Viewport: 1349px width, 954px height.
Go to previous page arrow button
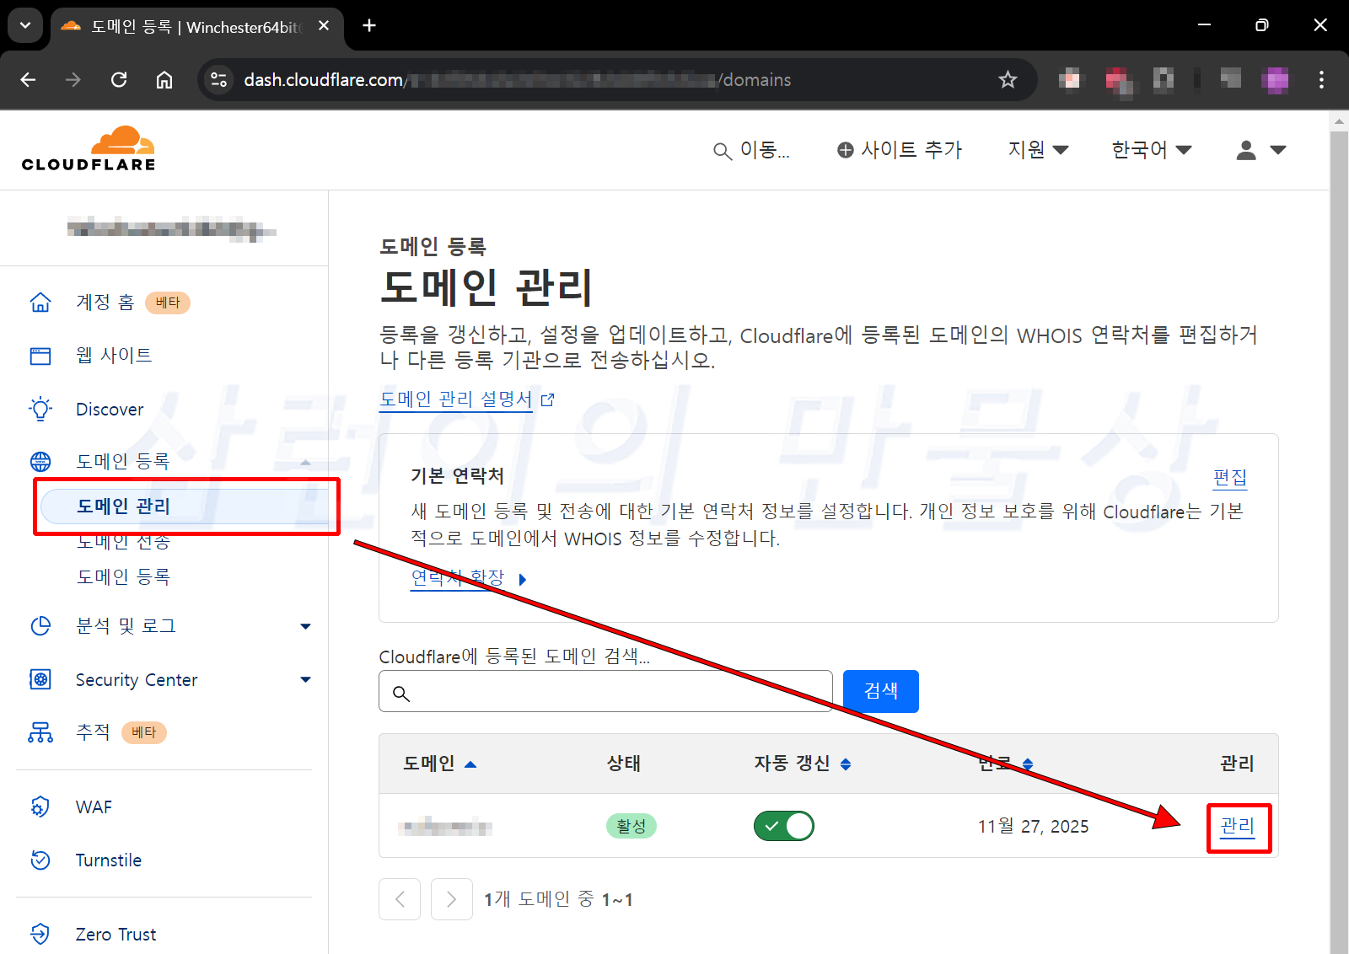point(400,899)
